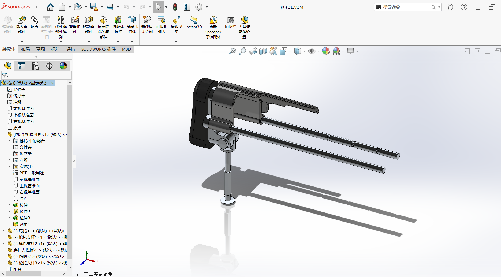Click the edit appearance color ball icon
The height and width of the screenshot is (277, 501).
point(326,51)
